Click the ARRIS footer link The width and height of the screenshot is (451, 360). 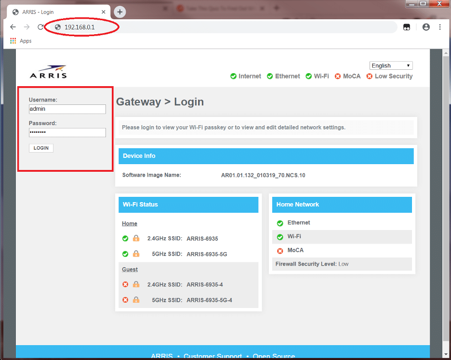(162, 356)
